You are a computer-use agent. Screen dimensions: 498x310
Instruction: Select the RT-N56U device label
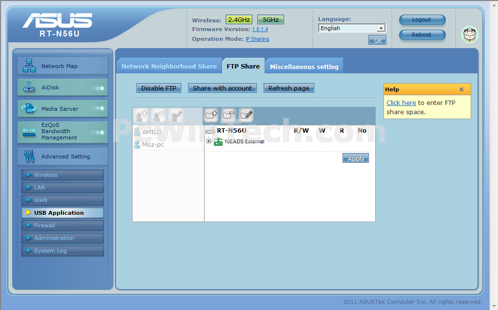pyautogui.click(x=231, y=130)
